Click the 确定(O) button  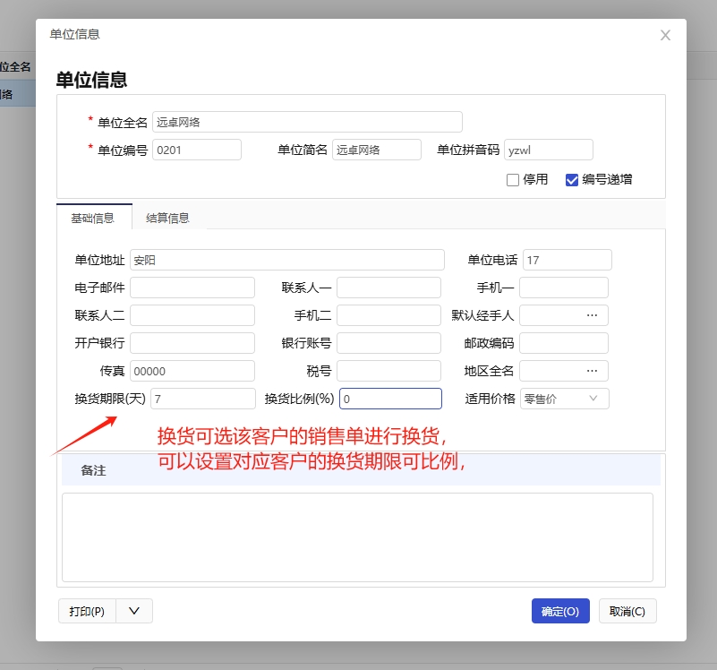click(x=560, y=611)
